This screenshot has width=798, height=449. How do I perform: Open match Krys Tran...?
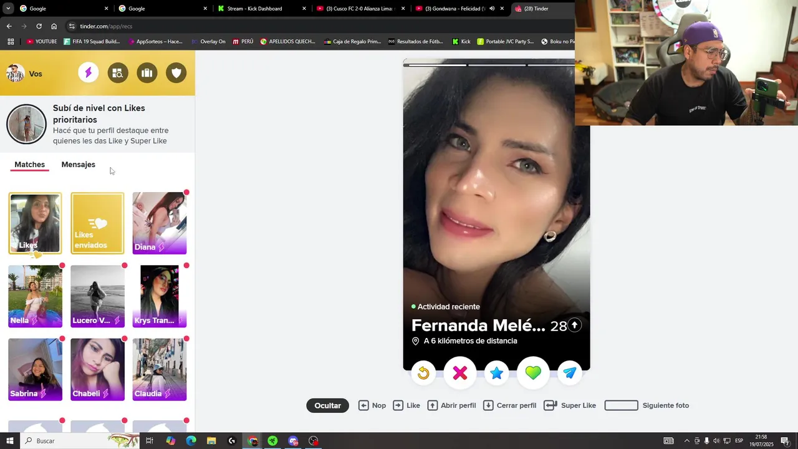tap(160, 296)
